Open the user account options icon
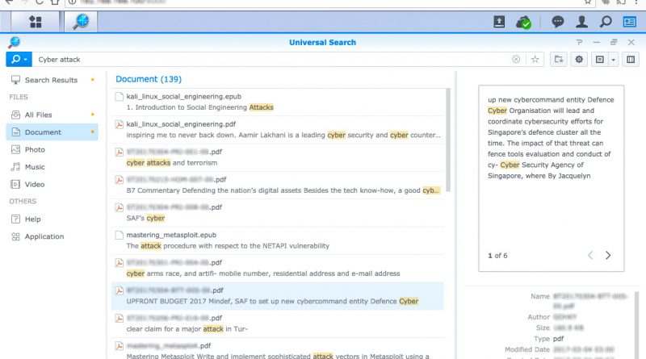Image resolution: width=646 pixels, height=359 pixels. click(x=581, y=22)
